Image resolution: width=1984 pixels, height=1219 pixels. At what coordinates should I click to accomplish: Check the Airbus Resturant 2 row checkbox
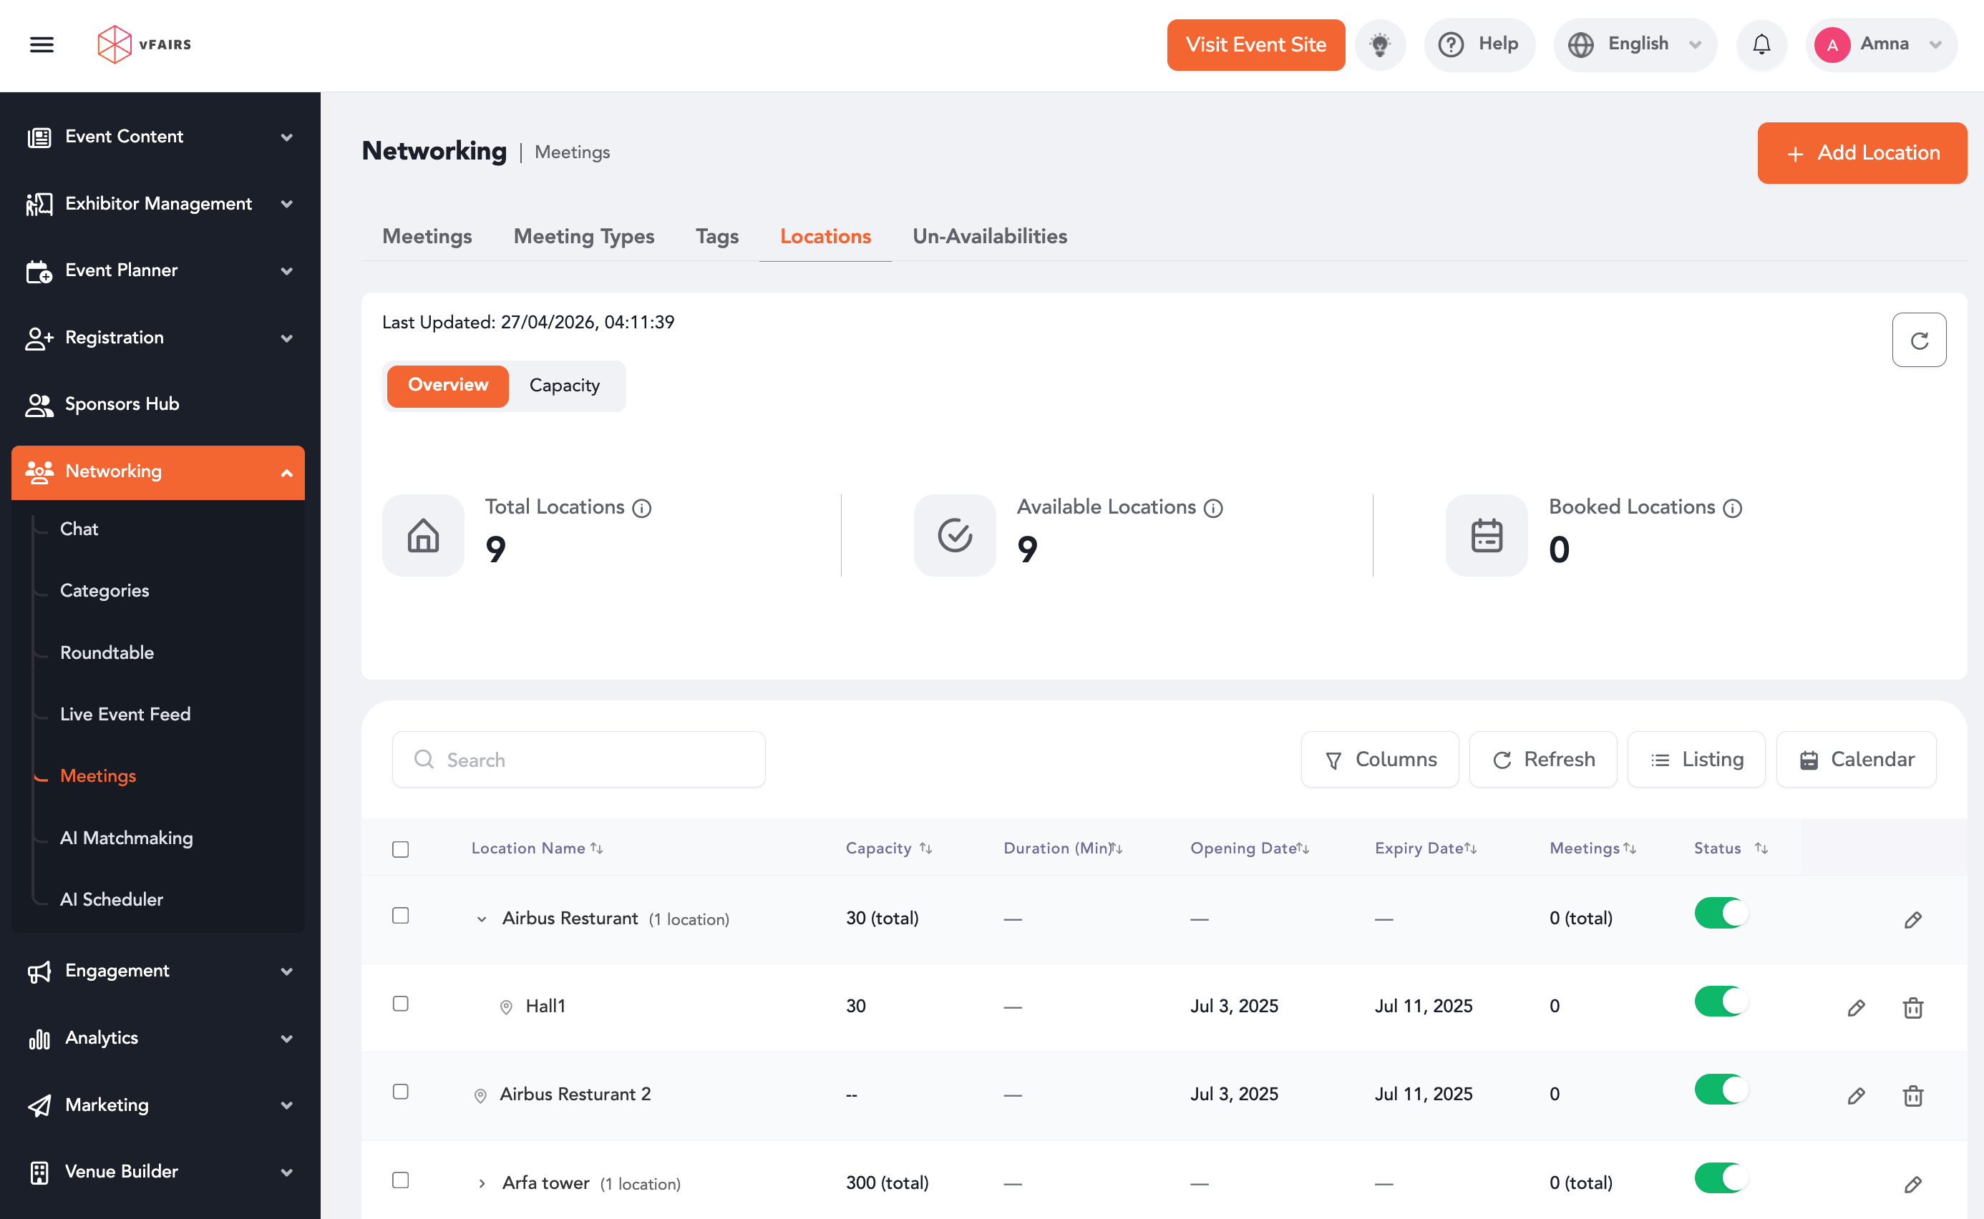[x=401, y=1092]
